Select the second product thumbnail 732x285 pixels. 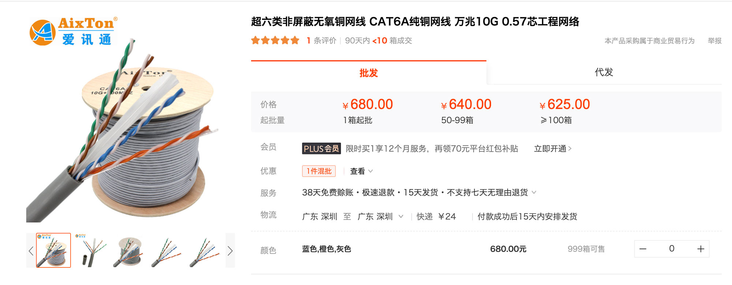click(91, 251)
